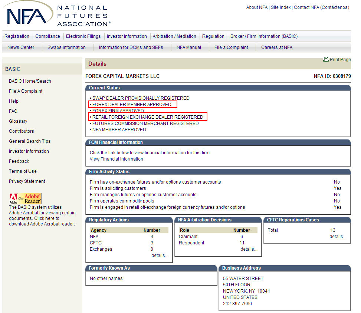Viewport: 361px width, 313px height.
Task: Click the CFTC row in Regulatory Actions
Action: pos(129,243)
